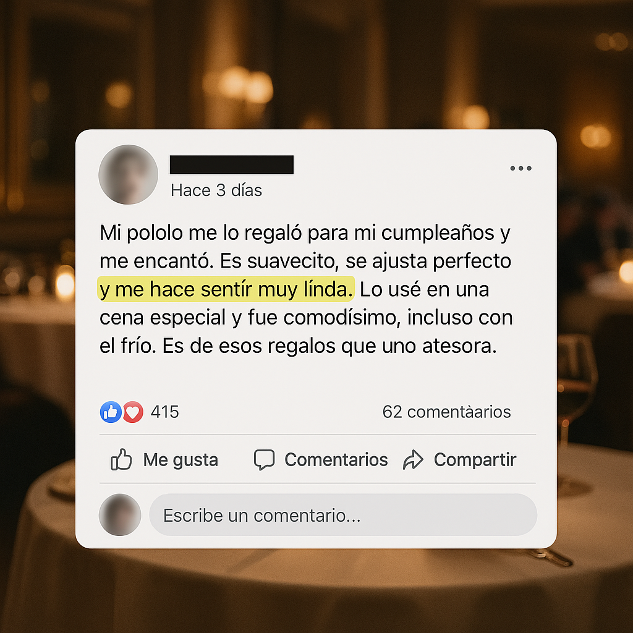Click the share arrow icon beside Compartir
633x633 pixels.
[413, 460]
